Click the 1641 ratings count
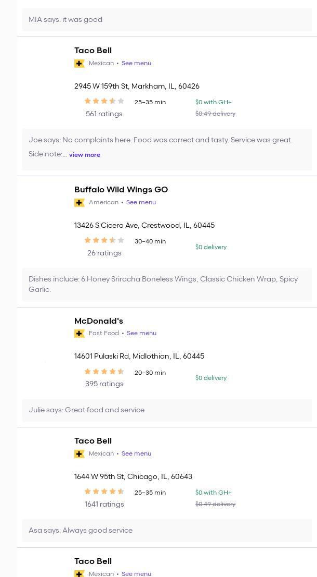Screen dimensions: 317x577 104,505
